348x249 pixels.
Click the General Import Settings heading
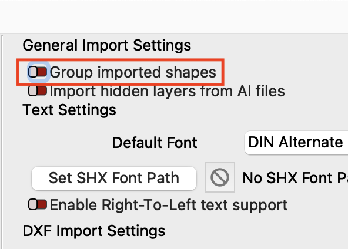[107, 45]
